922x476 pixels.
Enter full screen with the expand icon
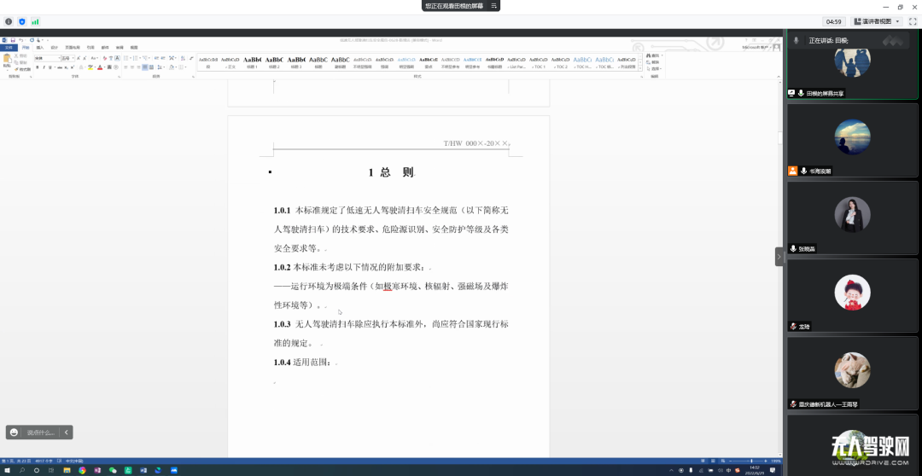coord(912,21)
